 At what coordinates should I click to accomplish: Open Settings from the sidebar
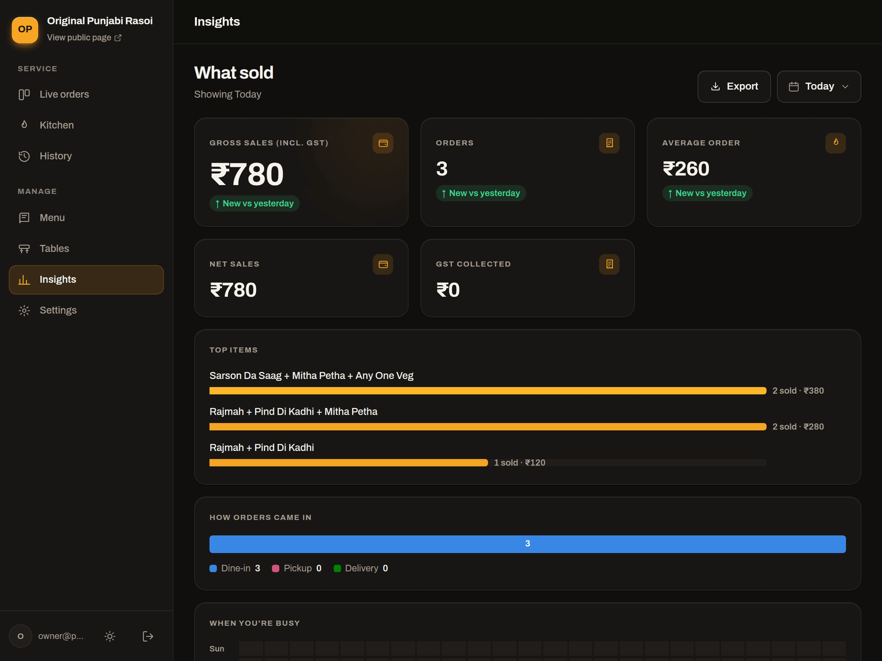86,310
